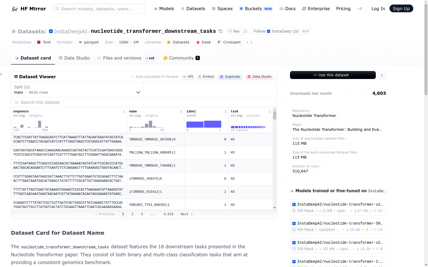Open the Text modality tag
The image size is (428, 267).
pos(44,42)
